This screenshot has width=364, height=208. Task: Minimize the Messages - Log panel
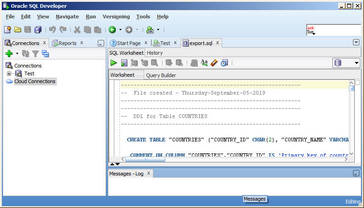tap(356, 174)
